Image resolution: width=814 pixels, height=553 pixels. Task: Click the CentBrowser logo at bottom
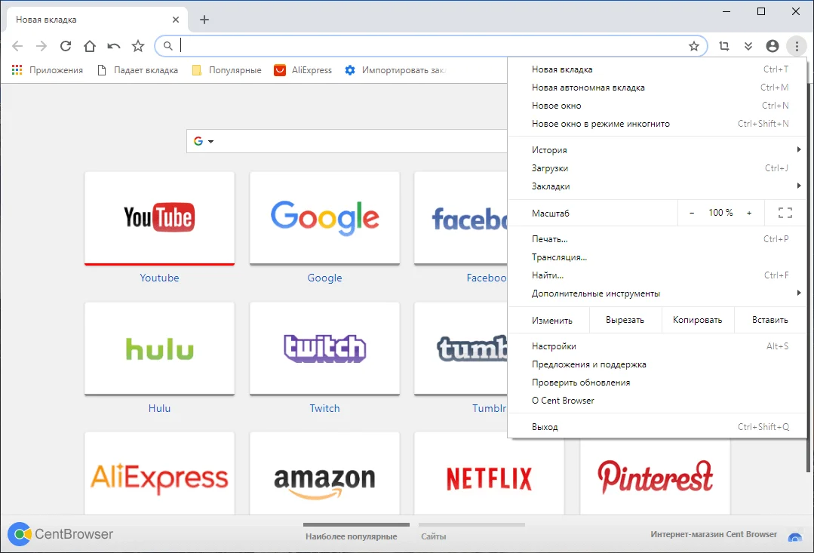point(61,534)
